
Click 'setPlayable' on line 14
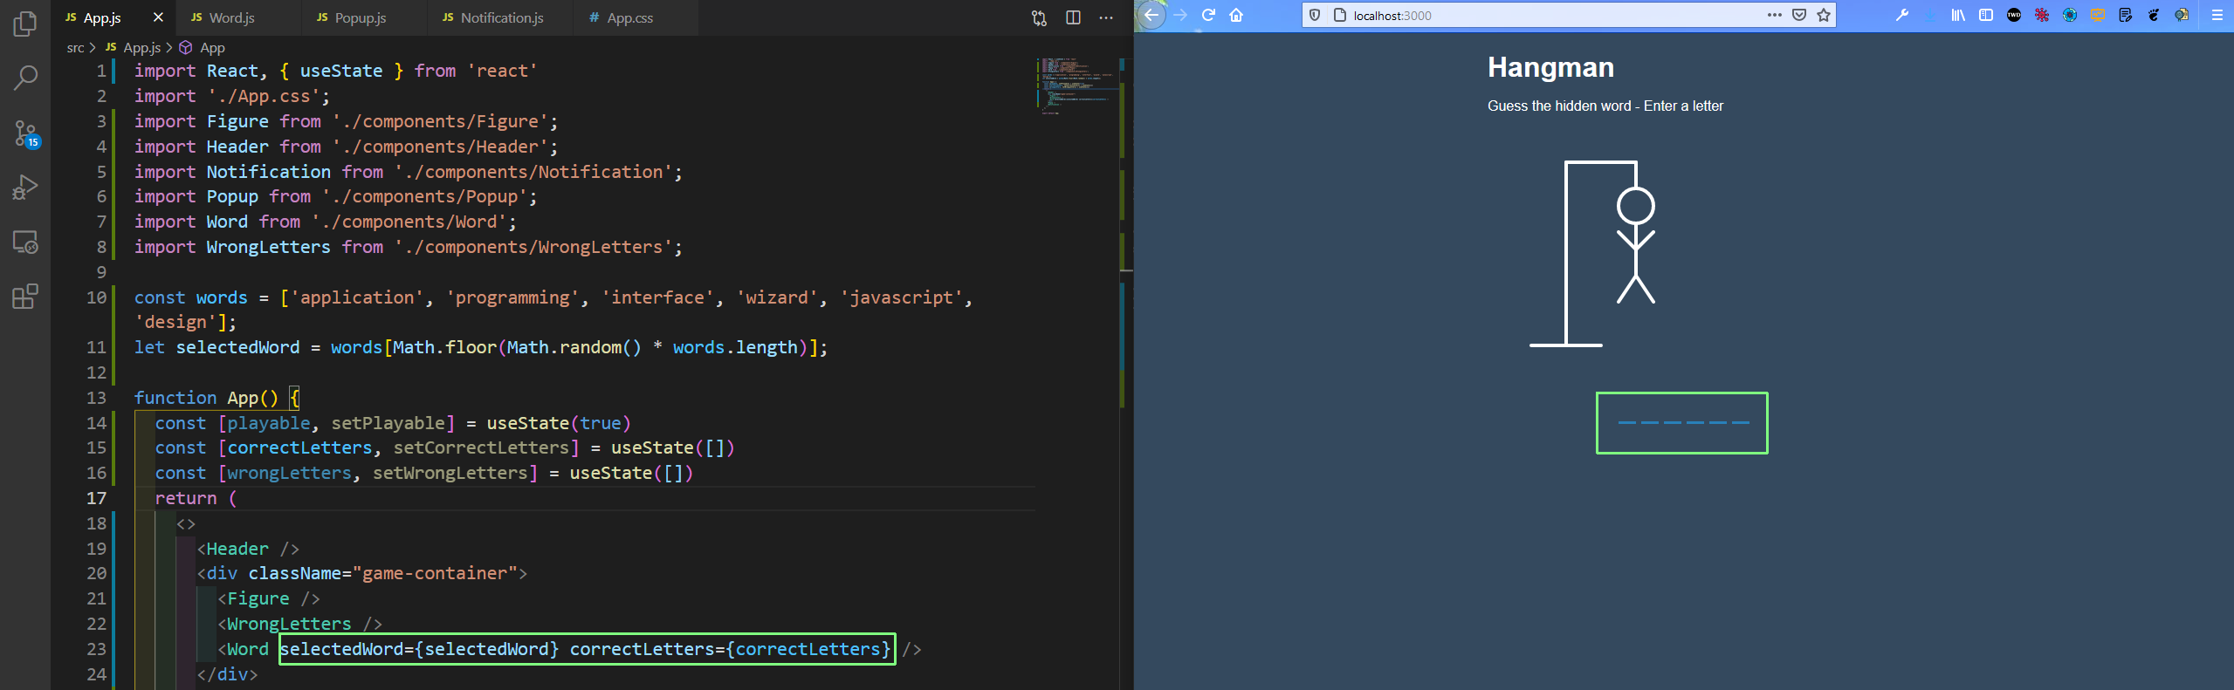[388, 423]
